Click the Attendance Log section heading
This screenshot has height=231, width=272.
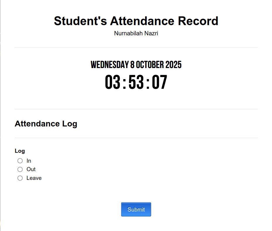(x=46, y=124)
